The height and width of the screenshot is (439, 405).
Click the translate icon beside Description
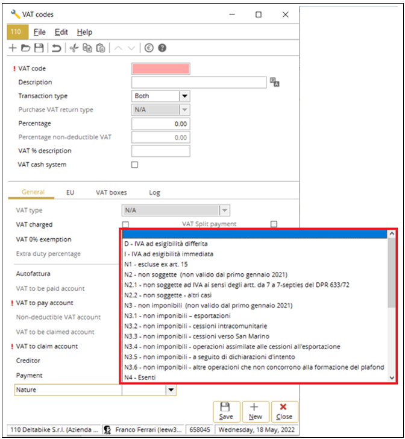(275, 82)
